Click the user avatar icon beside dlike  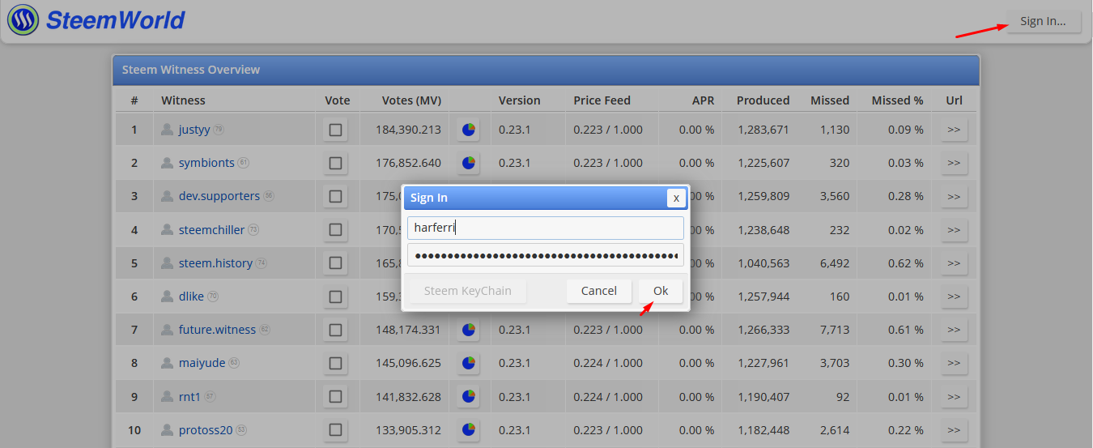[168, 297]
